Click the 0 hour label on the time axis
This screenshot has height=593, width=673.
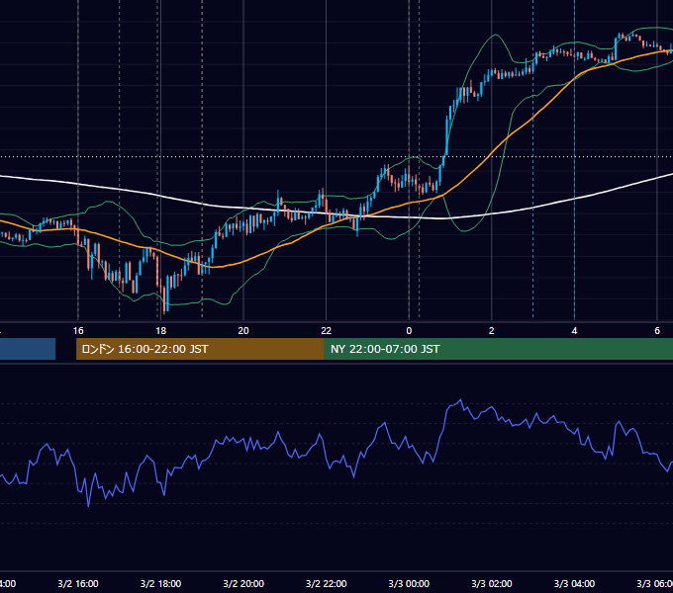(409, 331)
